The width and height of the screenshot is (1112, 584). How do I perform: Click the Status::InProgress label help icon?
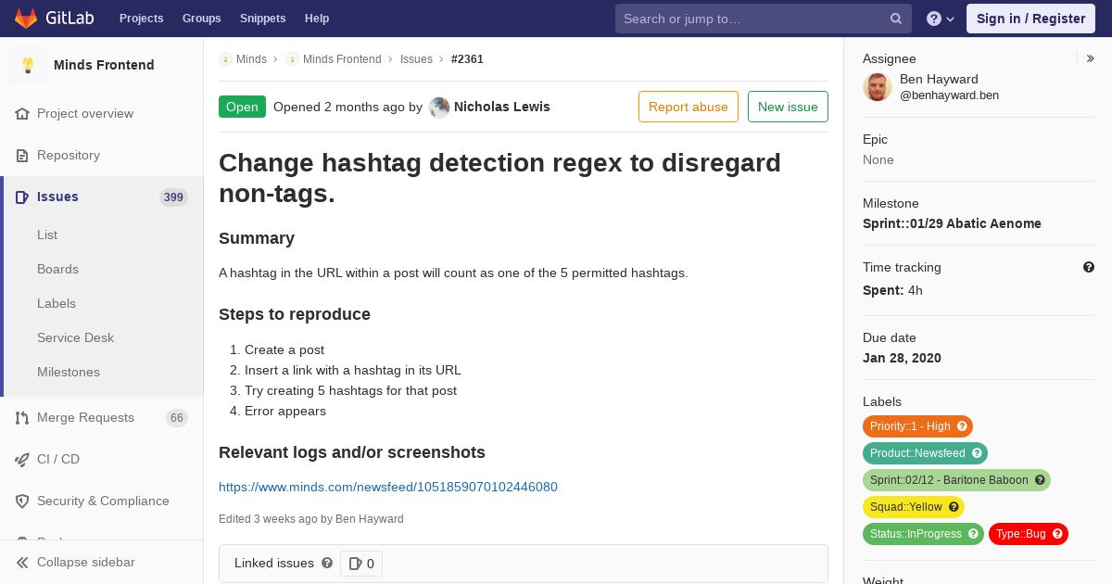click(x=973, y=534)
